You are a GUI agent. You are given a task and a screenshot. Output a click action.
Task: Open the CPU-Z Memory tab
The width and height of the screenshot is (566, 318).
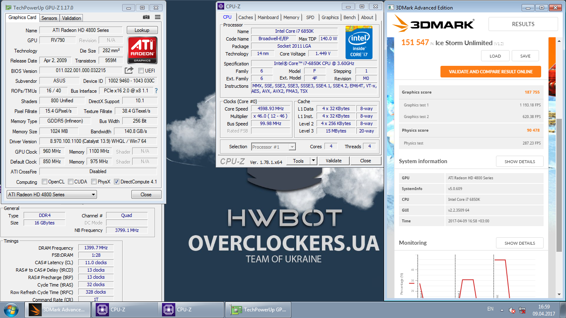291,17
